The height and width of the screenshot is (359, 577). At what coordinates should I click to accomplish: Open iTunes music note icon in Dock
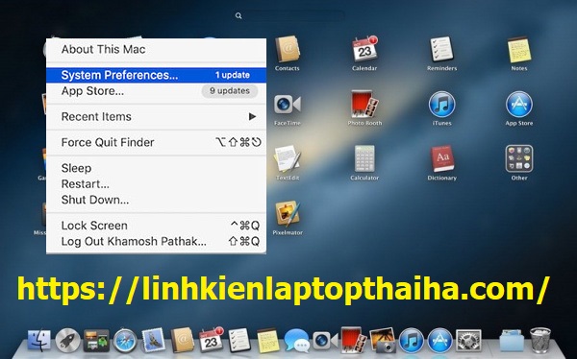coord(411,341)
